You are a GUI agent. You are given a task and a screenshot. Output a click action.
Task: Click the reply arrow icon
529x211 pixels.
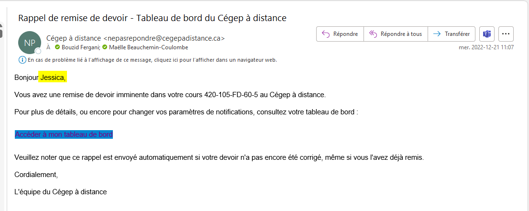coord(326,34)
